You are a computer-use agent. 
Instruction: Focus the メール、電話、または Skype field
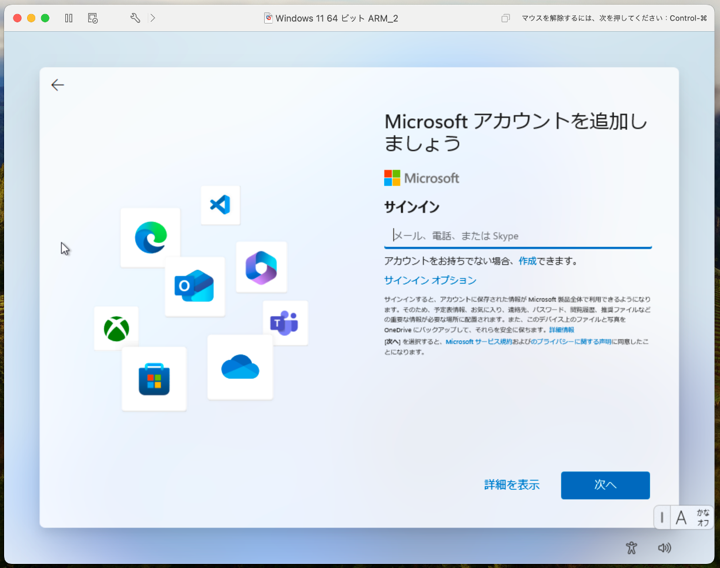(518, 236)
